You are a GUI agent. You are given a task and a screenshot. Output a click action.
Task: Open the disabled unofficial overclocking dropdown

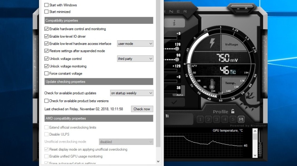tap(126, 142)
